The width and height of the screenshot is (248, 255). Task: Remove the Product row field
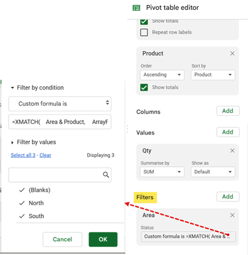coord(232,53)
